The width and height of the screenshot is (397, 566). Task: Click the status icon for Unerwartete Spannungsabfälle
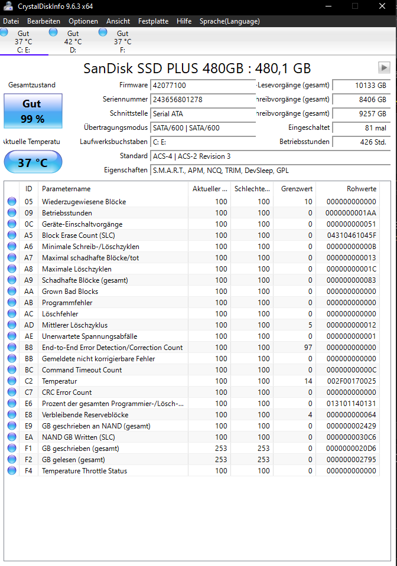(12, 336)
